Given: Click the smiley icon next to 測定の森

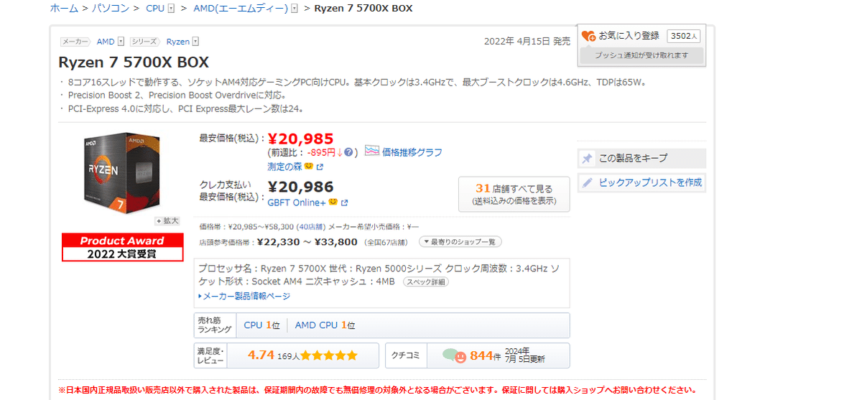Looking at the screenshot, I should point(308,167).
